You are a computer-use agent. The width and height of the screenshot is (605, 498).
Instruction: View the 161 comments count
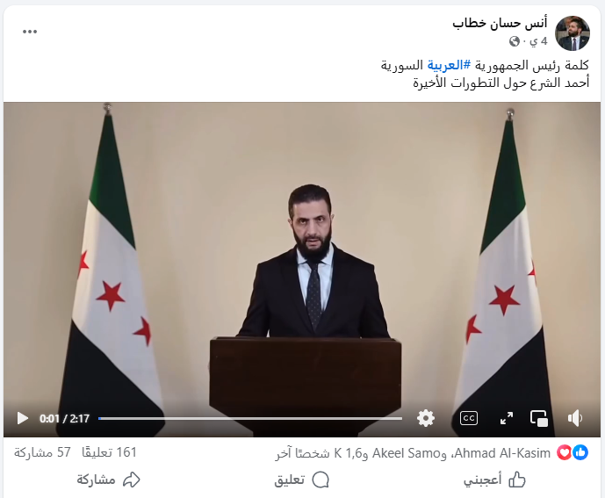(x=109, y=452)
